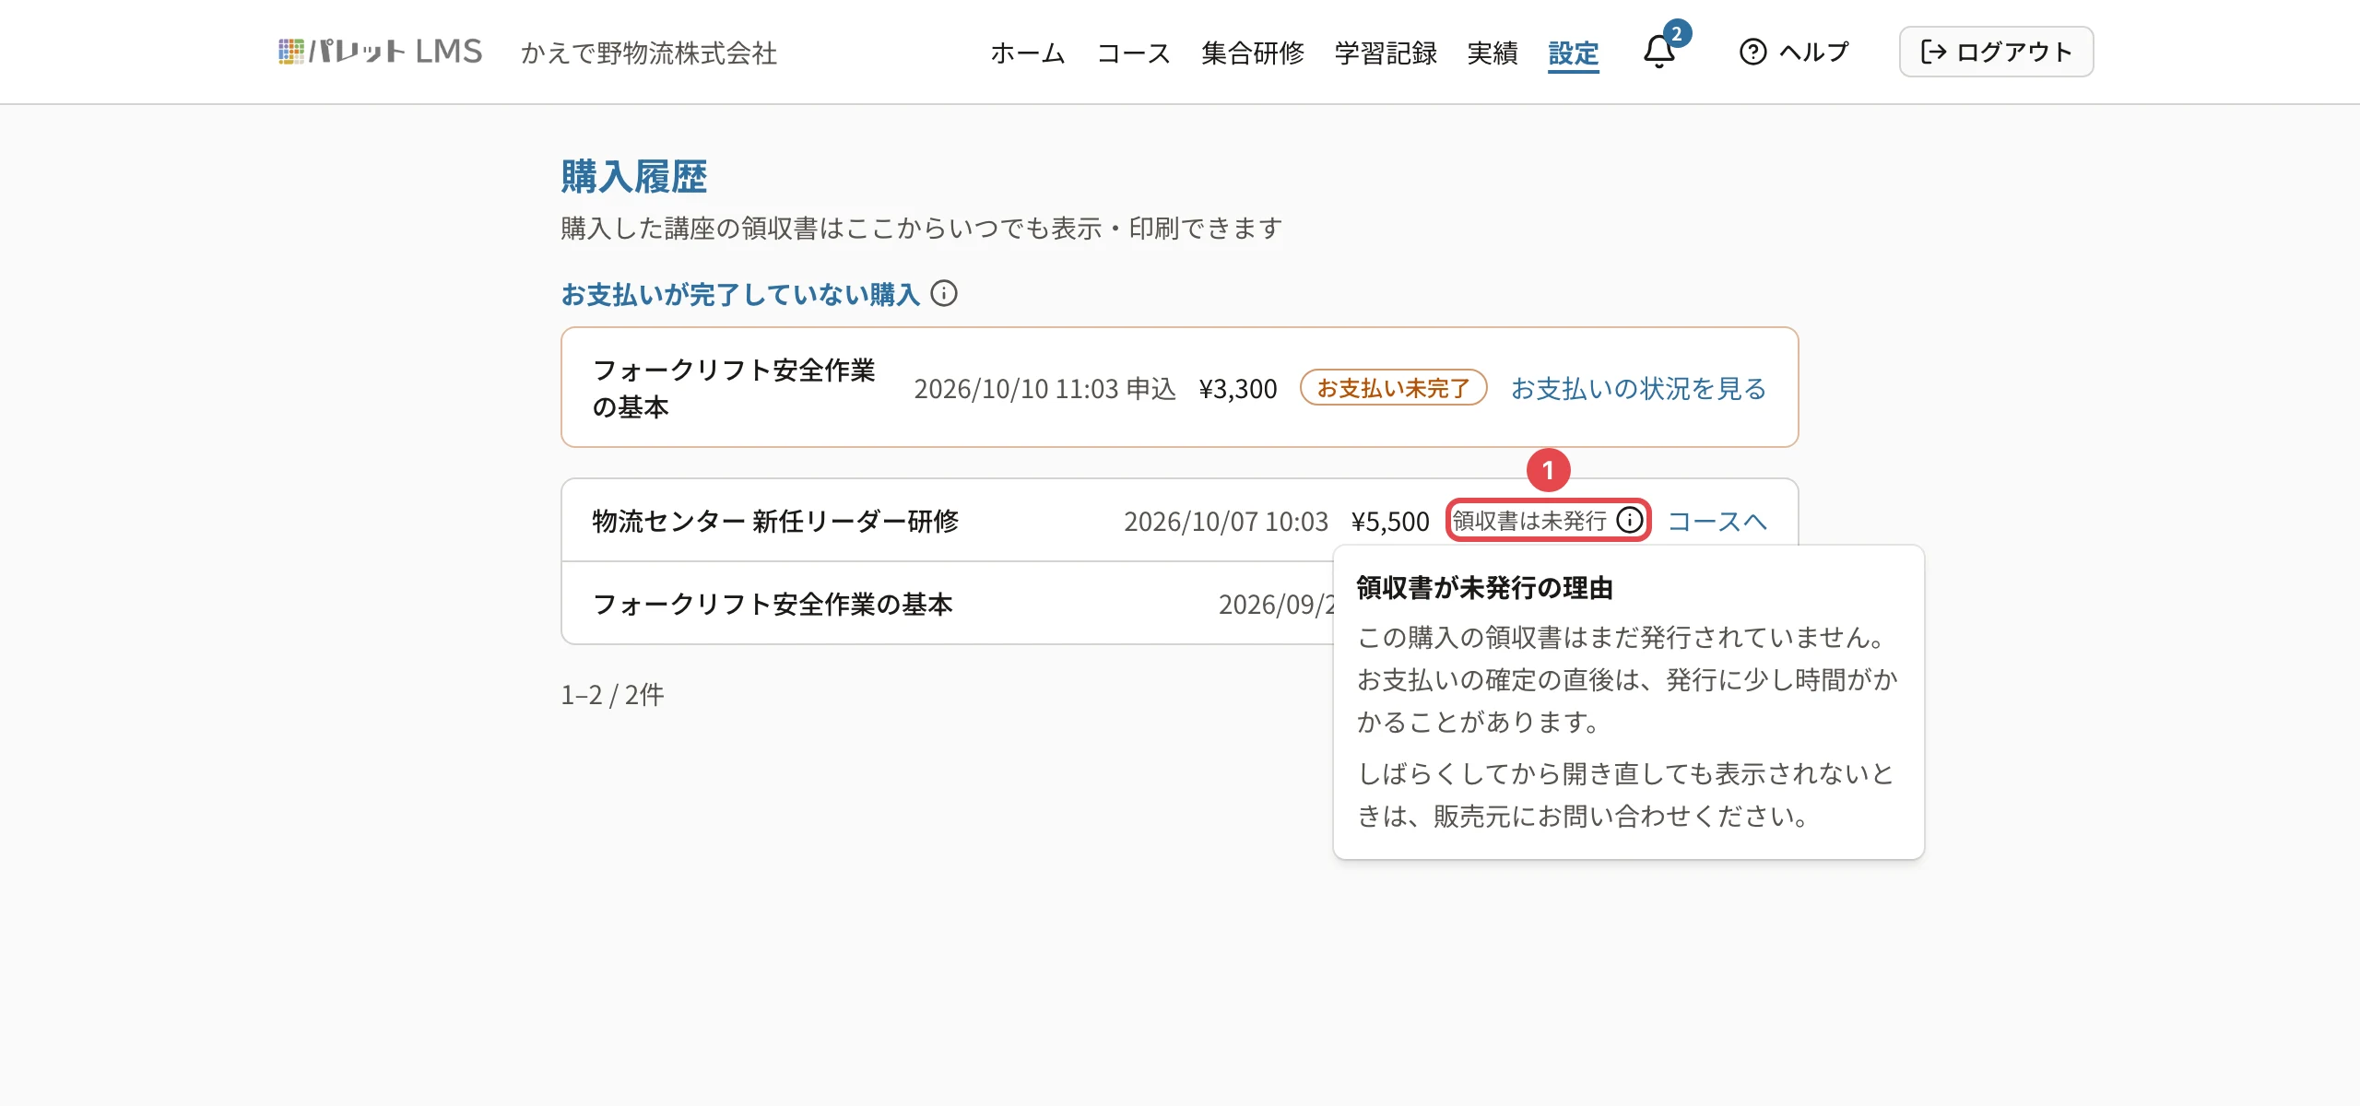Image resolution: width=2360 pixels, height=1106 pixels.
Task: Click the お支払いの状況を見る link
Action: pyautogui.click(x=1638, y=388)
